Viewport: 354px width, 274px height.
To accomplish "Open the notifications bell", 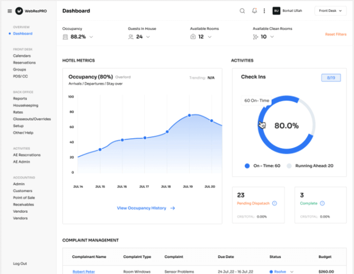I will tap(254, 11).
